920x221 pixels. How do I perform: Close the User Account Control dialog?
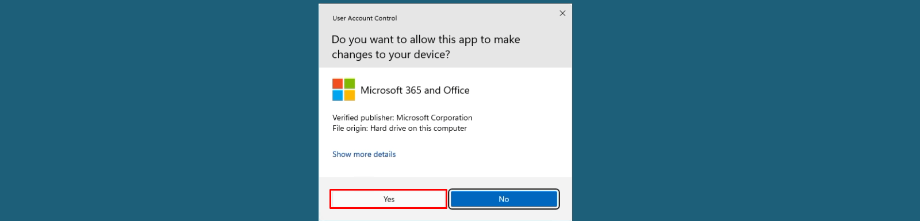click(562, 13)
